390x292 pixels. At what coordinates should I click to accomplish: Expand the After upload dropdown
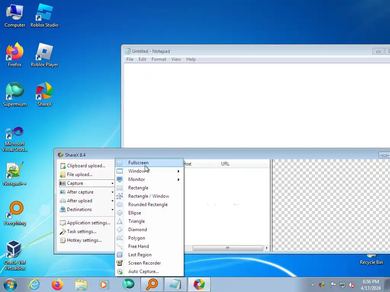(x=86, y=201)
